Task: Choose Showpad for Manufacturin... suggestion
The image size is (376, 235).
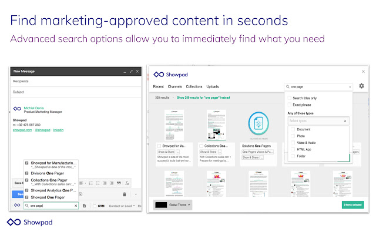Action: tap(51, 164)
